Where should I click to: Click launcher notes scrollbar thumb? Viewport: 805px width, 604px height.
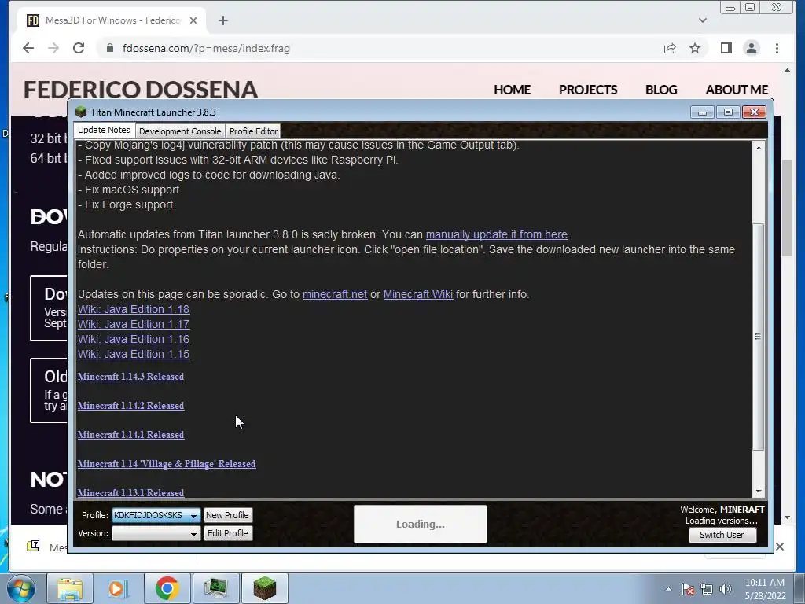pyautogui.click(x=759, y=337)
